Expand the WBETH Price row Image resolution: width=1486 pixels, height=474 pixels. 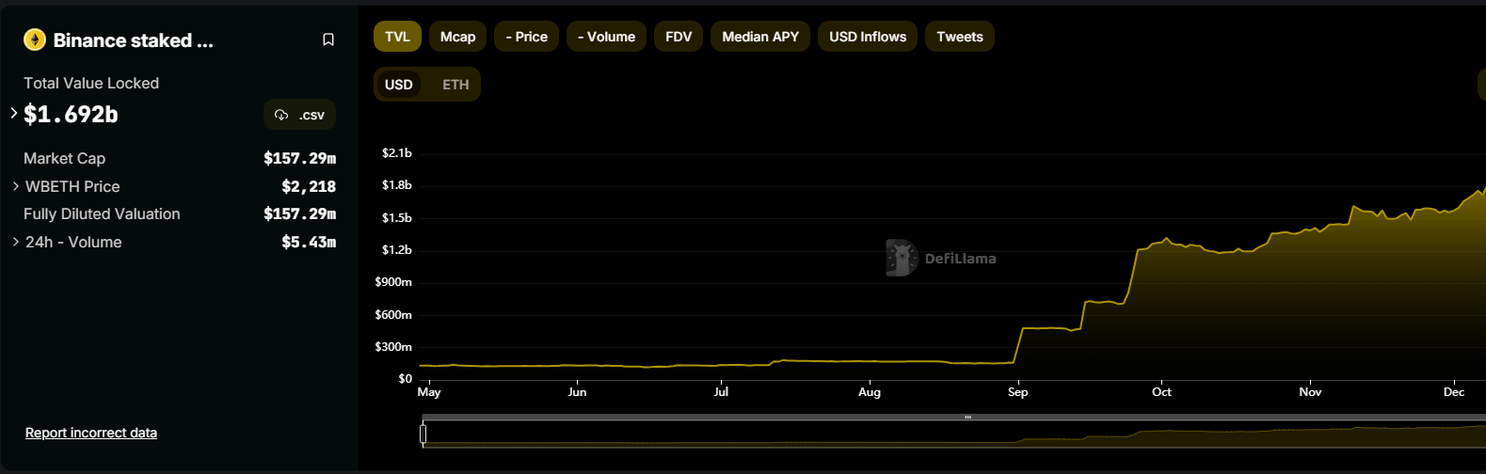click(x=16, y=186)
